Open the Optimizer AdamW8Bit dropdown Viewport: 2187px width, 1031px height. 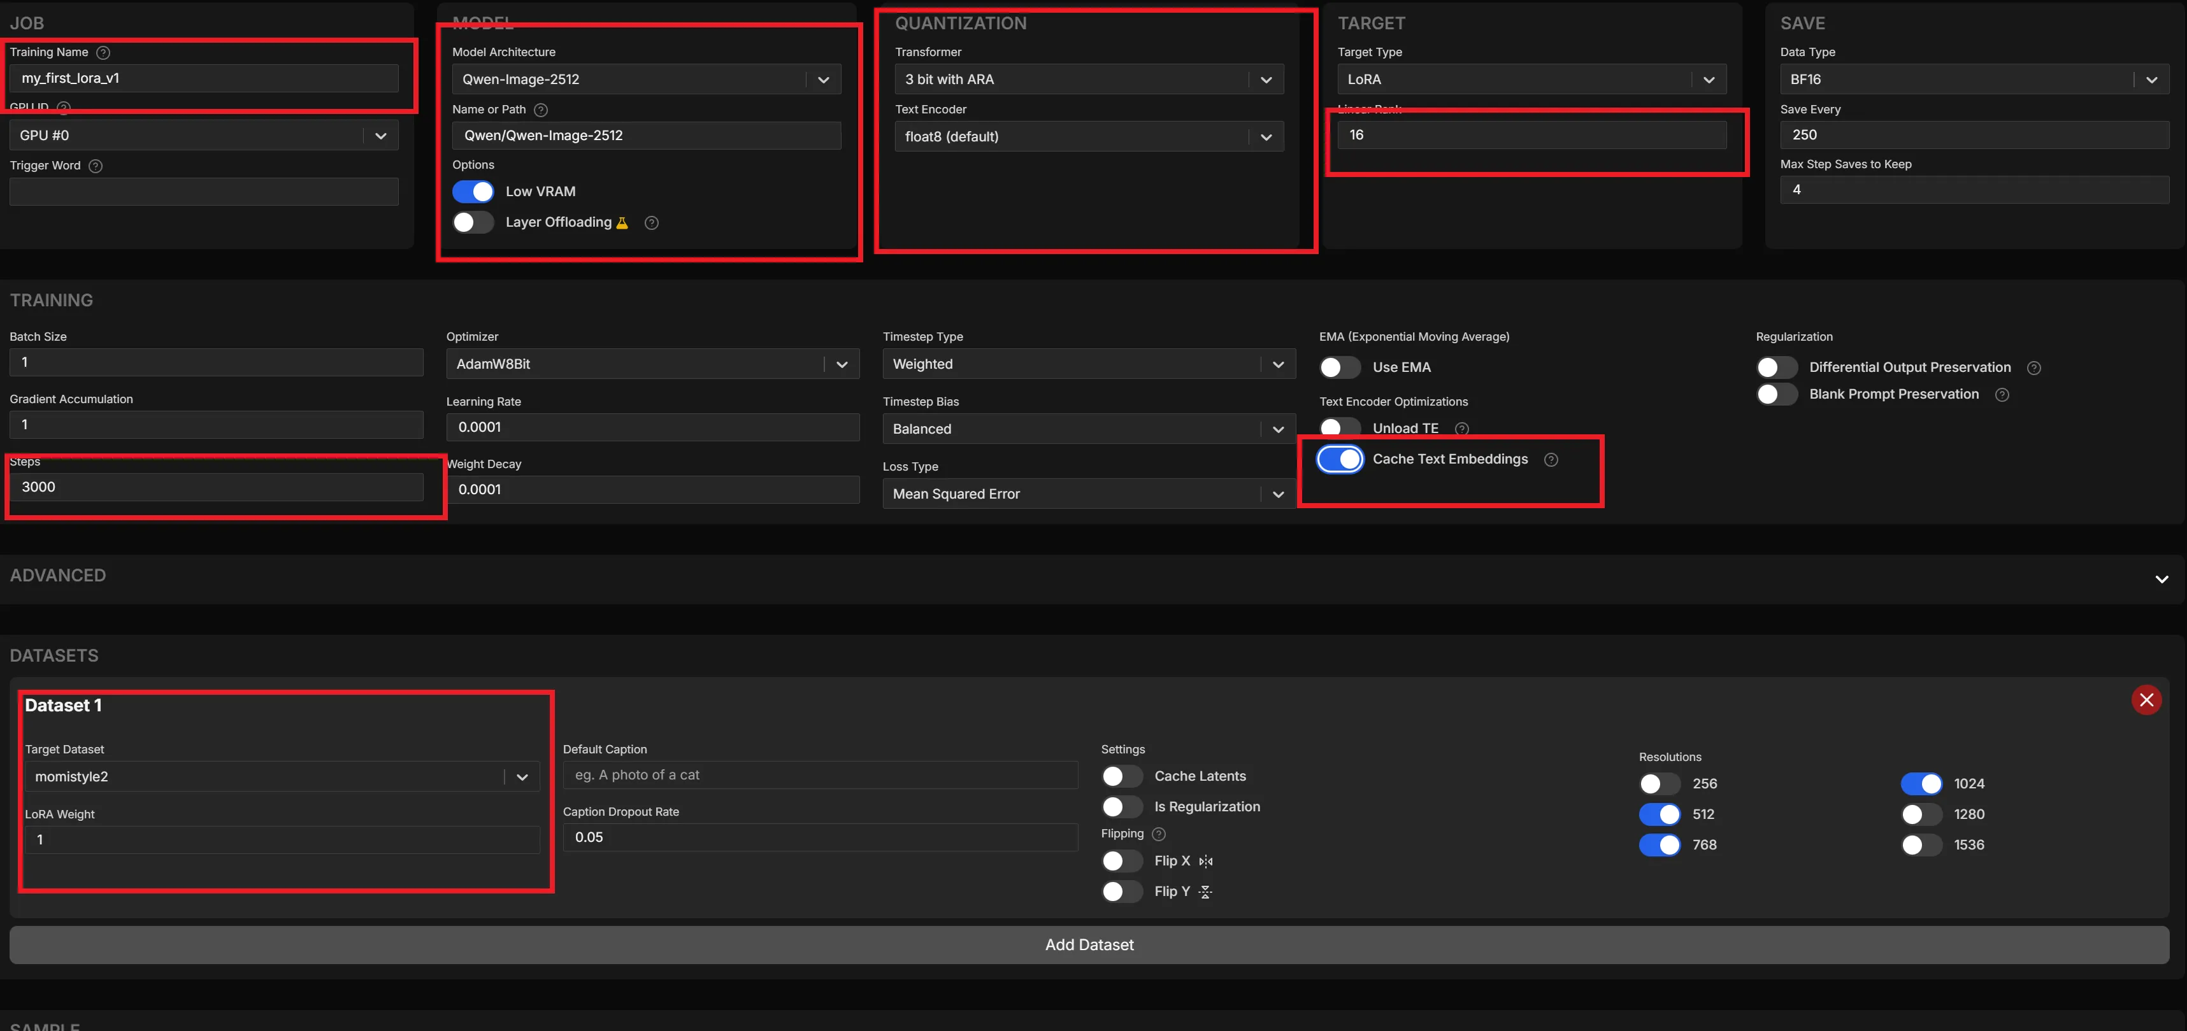(652, 364)
